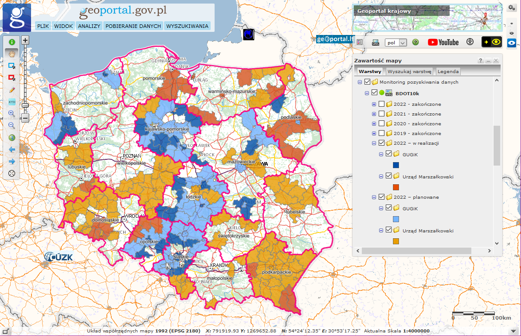Activate the pencil drawing tool

12,90
